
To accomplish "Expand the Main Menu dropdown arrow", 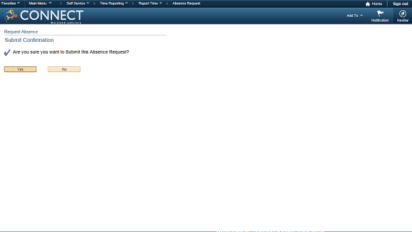I will tap(50, 3).
